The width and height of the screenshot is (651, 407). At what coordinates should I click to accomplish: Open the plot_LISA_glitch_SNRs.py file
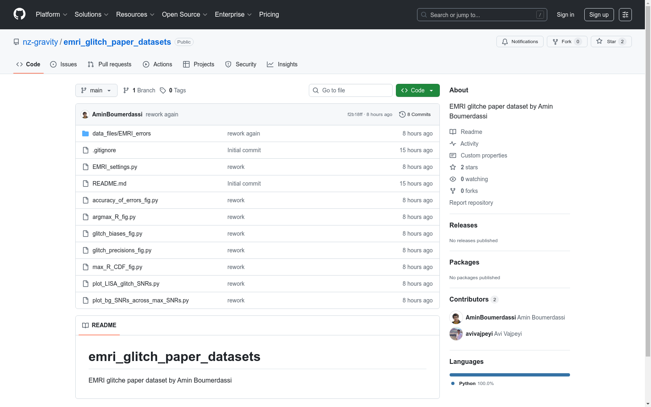point(126,284)
